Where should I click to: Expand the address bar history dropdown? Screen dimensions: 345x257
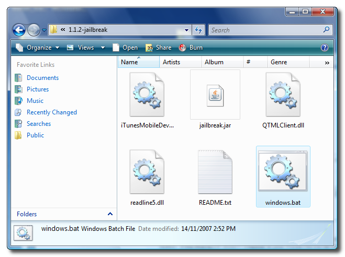pos(187,30)
